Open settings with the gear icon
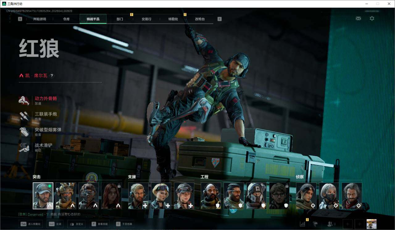 pos(372,19)
